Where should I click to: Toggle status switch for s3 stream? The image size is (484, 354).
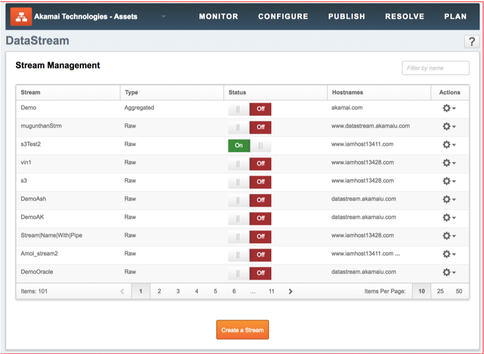point(249,182)
